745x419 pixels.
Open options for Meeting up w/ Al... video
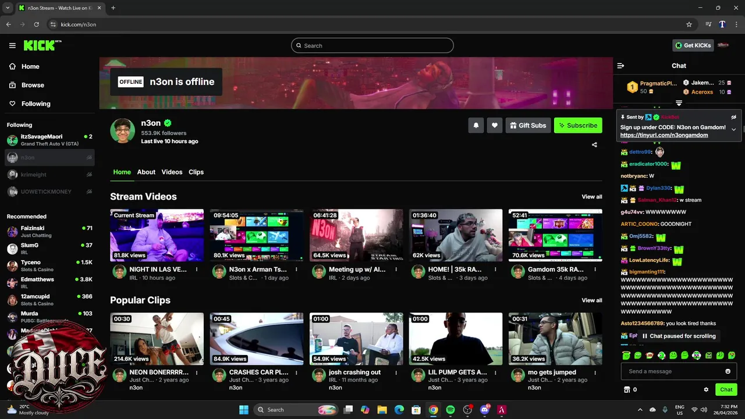(x=396, y=269)
